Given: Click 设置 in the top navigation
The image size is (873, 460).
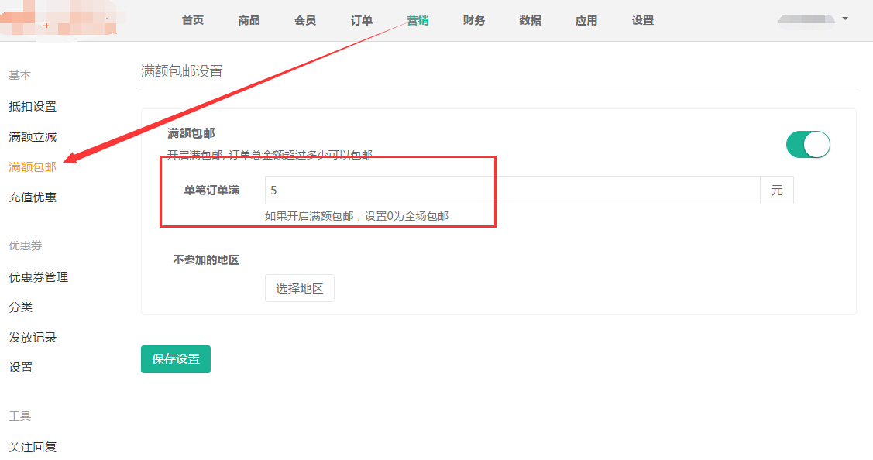Looking at the screenshot, I should [643, 21].
